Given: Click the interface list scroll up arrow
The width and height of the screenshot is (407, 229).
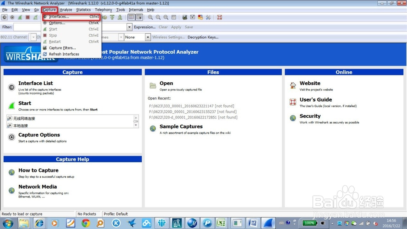Looking at the screenshot, I should point(136,117).
